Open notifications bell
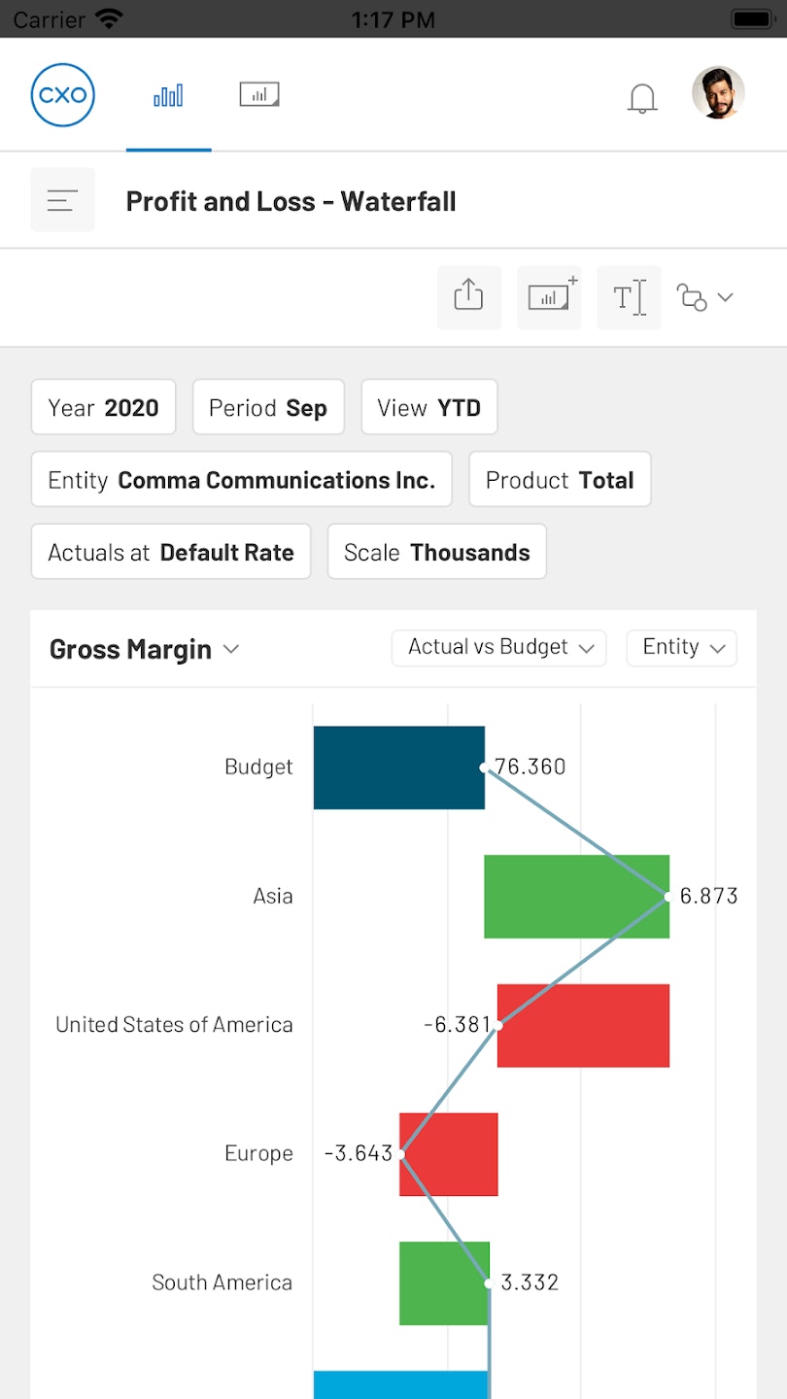Viewport: 787px width, 1399px height. pos(642,98)
